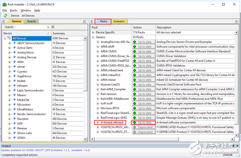Select the Devices tab
This screenshot has width=241, height=158.
tap(17, 21)
